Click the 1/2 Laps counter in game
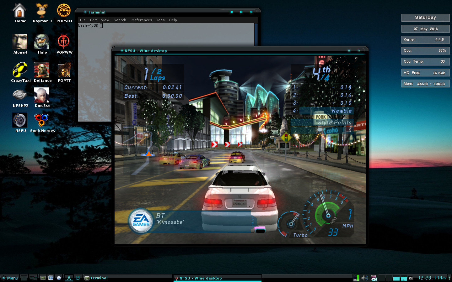Image resolution: width=452 pixels, height=282 pixels. click(x=155, y=75)
